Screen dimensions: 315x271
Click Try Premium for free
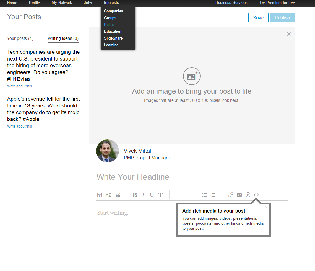tap(277, 3)
